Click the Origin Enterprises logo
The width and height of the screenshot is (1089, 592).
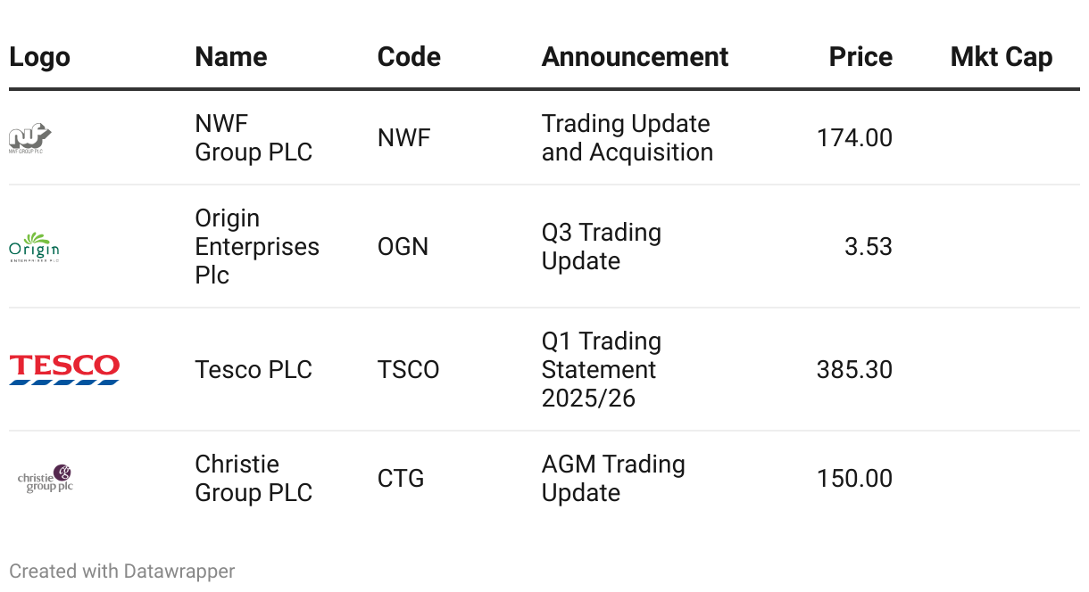[x=34, y=247]
